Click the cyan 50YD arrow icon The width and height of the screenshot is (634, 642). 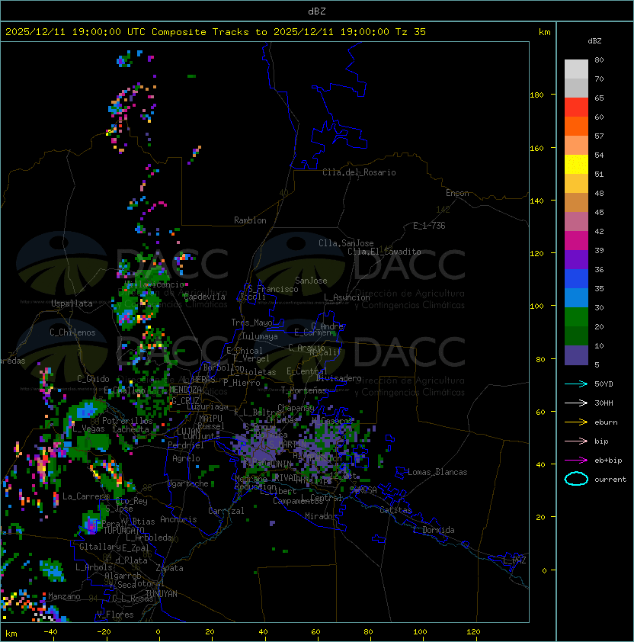pos(576,384)
